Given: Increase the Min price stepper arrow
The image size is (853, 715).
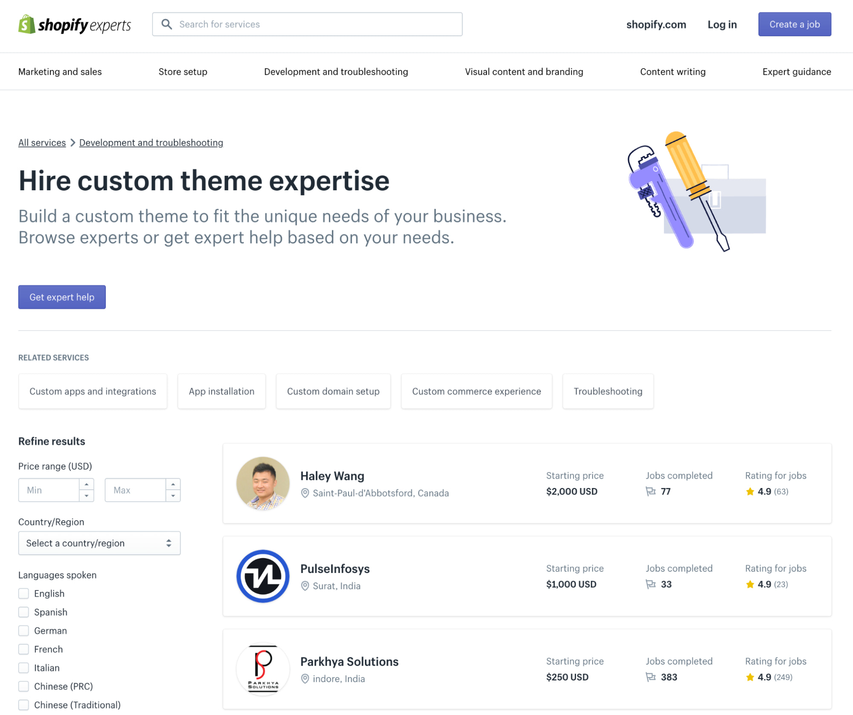Looking at the screenshot, I should coord(87,485).
